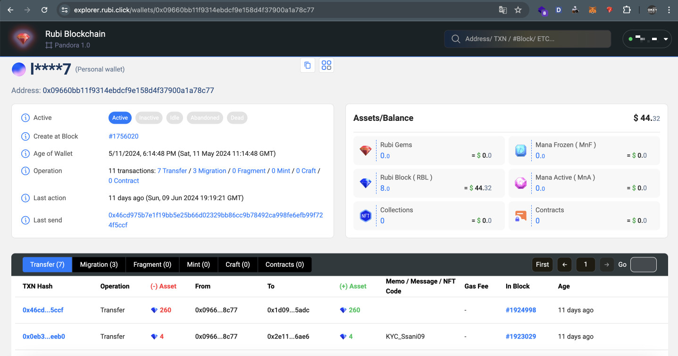
Task: Click the info icon beside Create at Block
Action: pos(25,136)
